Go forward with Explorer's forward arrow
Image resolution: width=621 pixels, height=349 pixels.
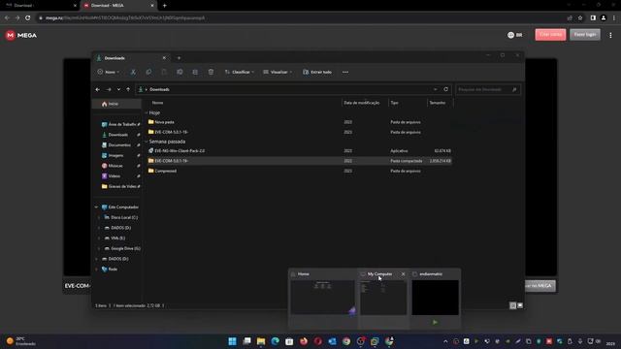pyautogui.click(x=109, y=89)
